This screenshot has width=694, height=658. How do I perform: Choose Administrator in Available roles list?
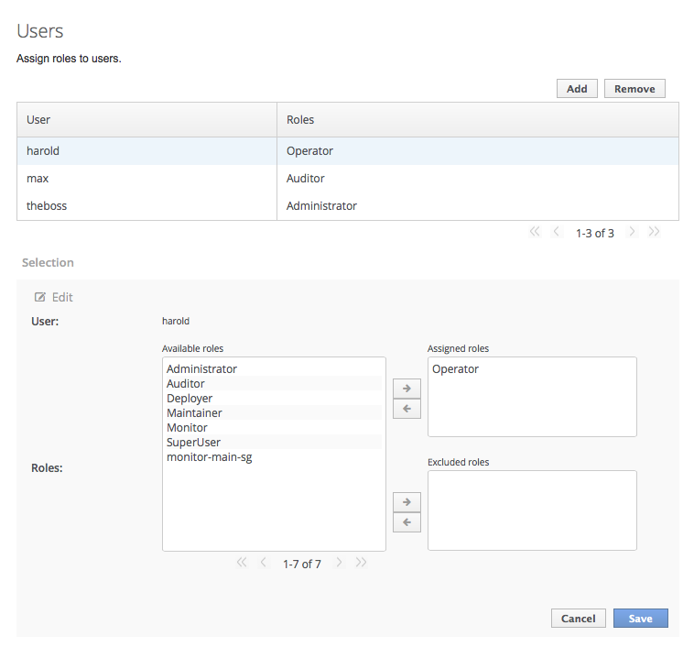pos(202,369)
